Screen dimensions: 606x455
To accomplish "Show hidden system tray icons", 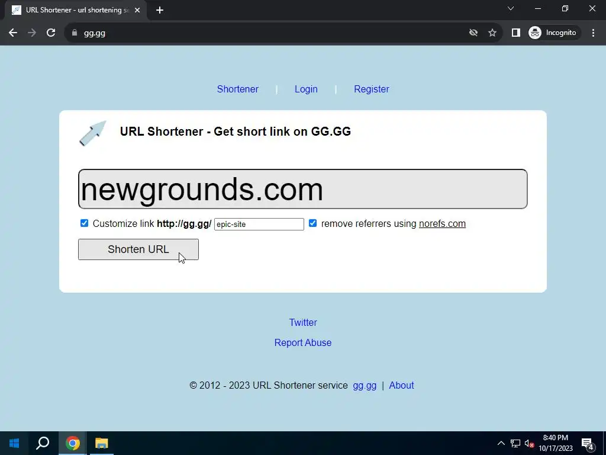I will coord(501,443).
